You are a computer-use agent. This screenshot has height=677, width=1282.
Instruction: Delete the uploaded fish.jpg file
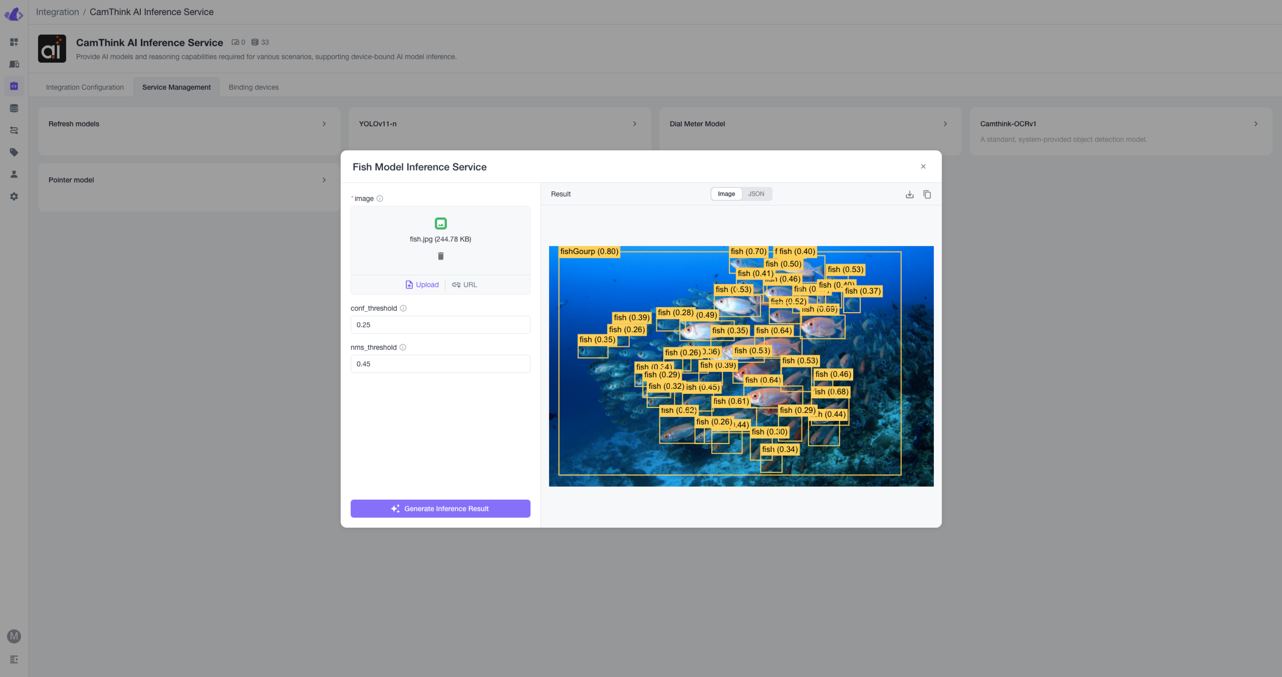[440, 256]
